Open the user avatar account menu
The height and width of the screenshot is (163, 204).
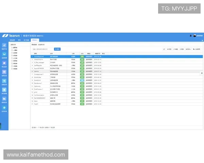(195, 35)
